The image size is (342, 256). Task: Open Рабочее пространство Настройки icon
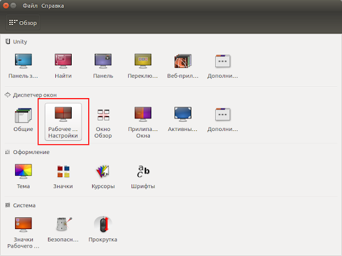pos(63,122)
